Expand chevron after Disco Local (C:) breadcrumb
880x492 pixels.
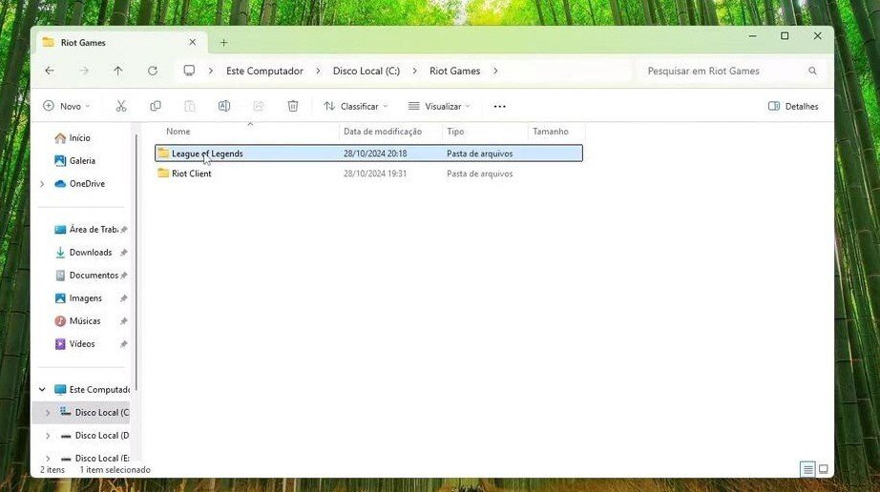(415, 72)
